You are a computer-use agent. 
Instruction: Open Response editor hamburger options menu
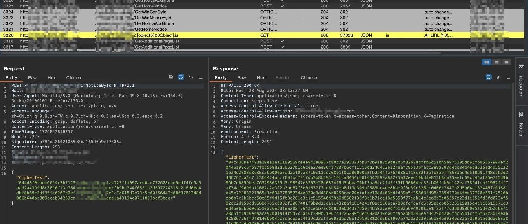click(x=509, y=77)
